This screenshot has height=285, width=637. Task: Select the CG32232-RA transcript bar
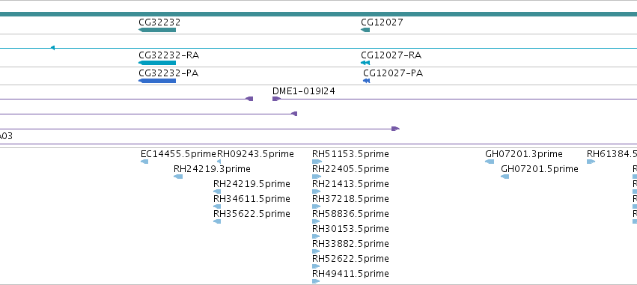pyautogui.click(x=157, y=63)
